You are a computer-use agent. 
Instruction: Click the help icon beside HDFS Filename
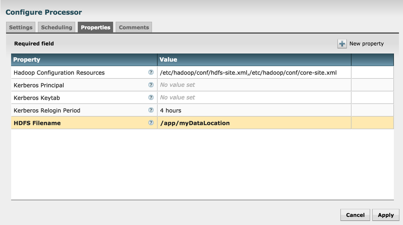tap(151, 123)
